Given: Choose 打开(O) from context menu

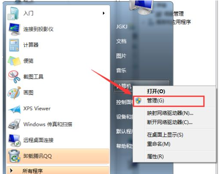Looking at the screenshot, I should [156, 91].
